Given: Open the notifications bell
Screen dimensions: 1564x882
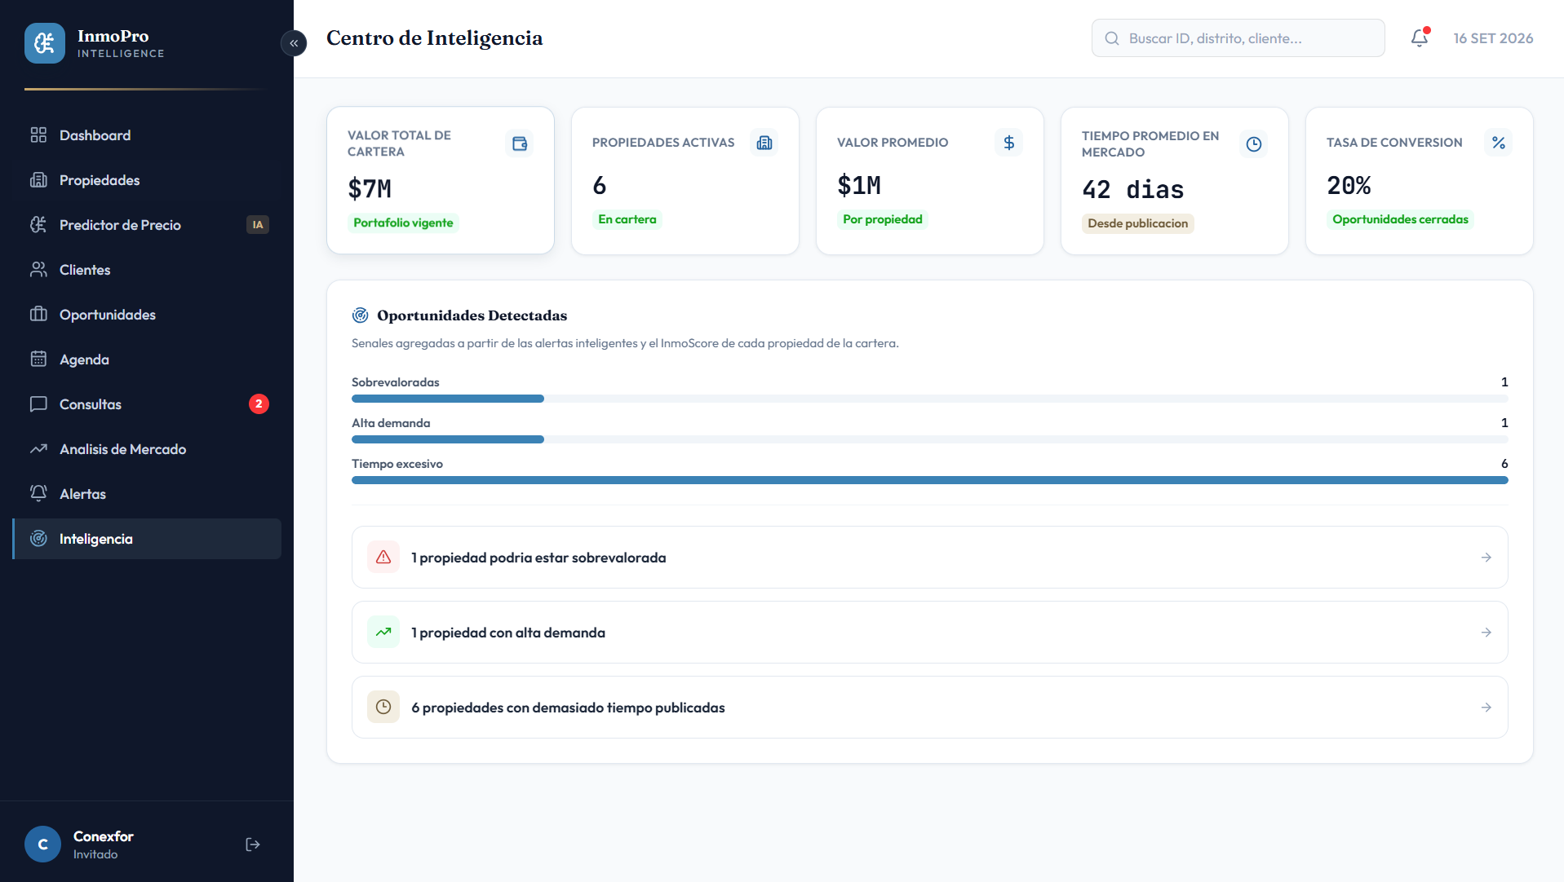Looking at the screenshot, I should pos(1420,37).
